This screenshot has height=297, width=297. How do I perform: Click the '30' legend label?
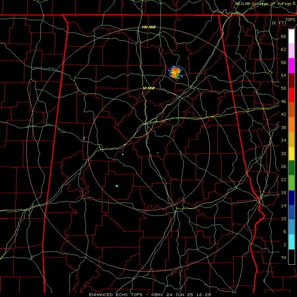point(283,153)
